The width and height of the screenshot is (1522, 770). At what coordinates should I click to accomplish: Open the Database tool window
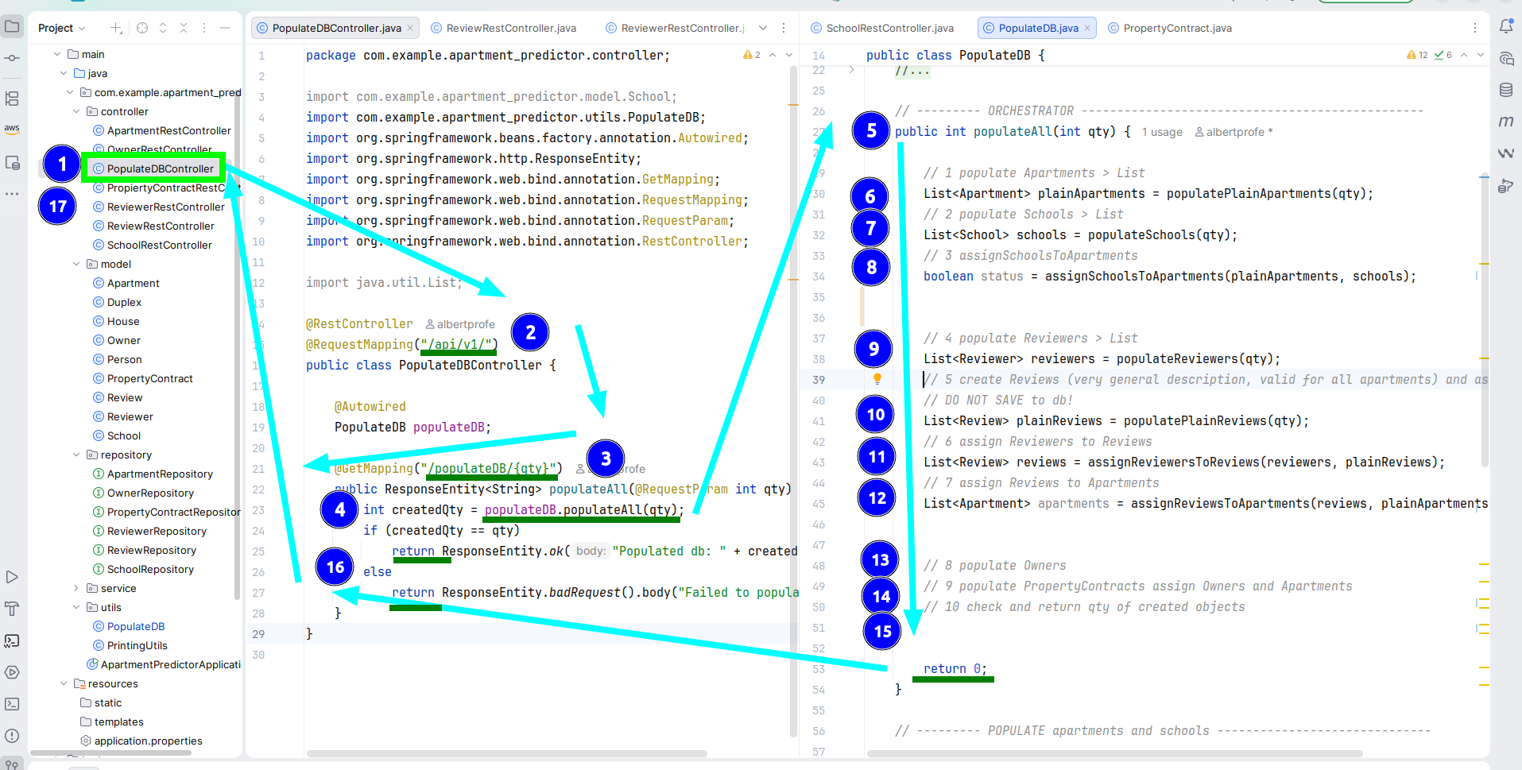pyautogui.click(x=1505, y=90)
